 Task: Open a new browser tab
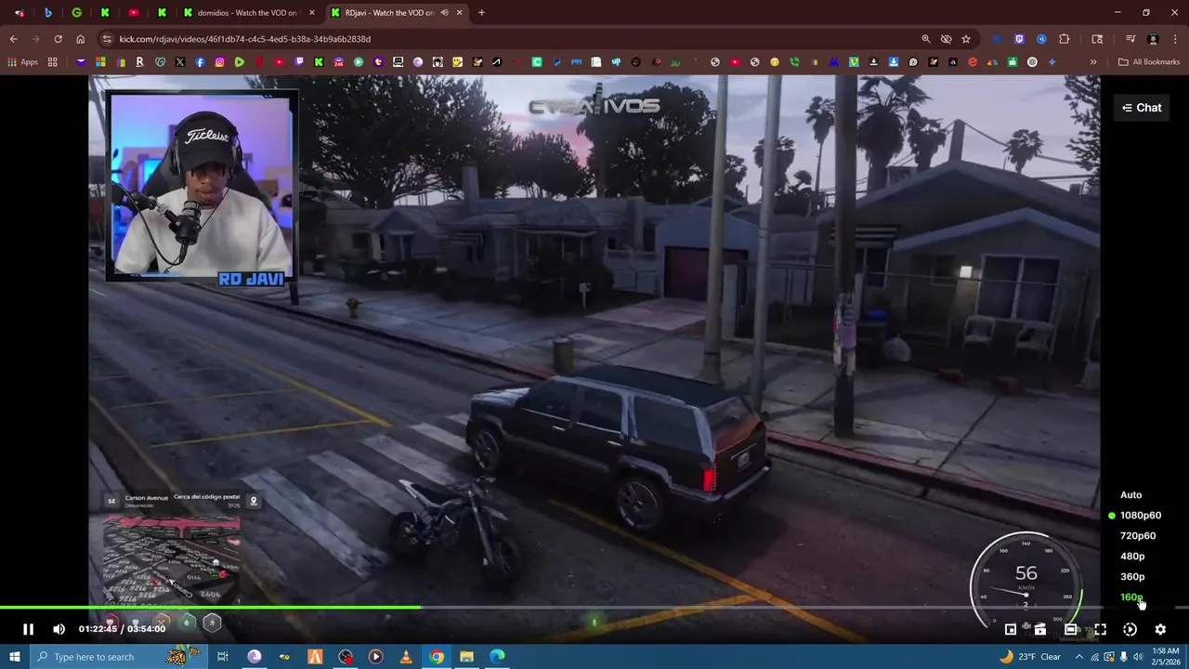click(481, 13)
